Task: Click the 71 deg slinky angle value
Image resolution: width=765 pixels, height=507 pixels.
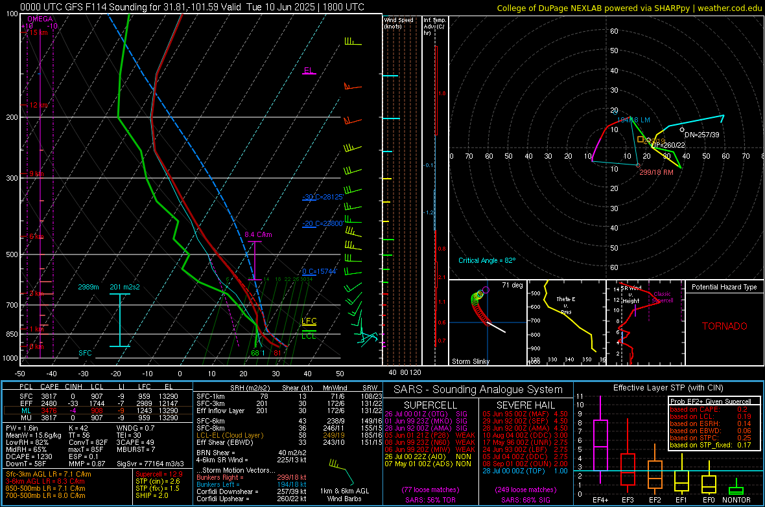Action: (x=512, y=285)
